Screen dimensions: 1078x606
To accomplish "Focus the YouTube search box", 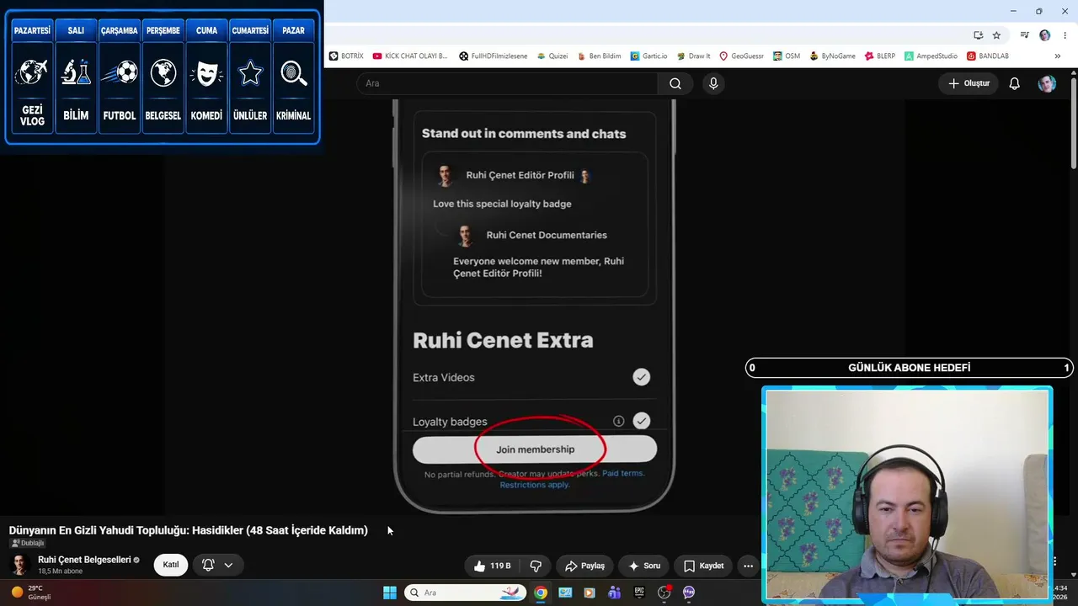I will tap(507, 83).
